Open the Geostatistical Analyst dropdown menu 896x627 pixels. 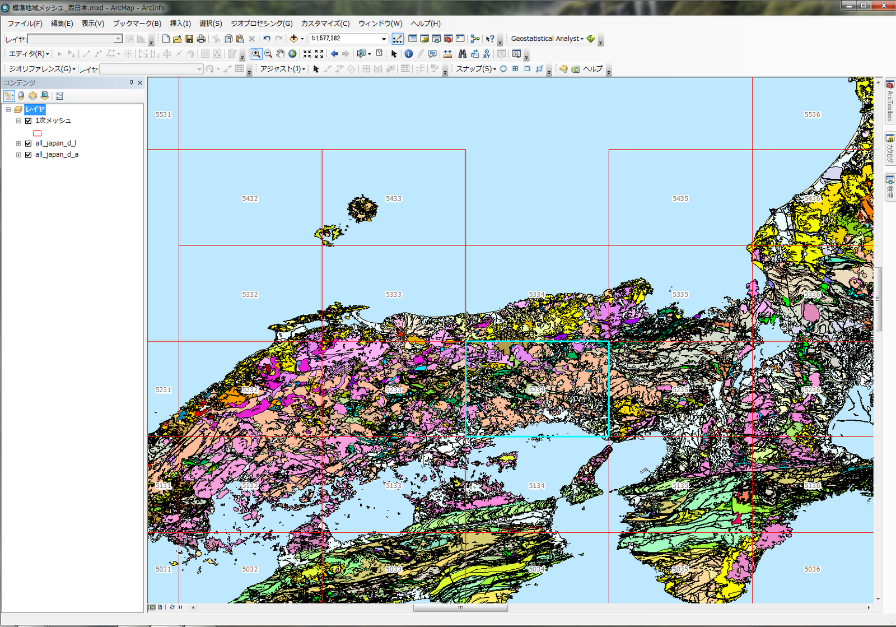coord(547,39)
